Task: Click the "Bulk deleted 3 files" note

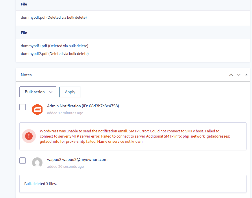Action: click(x=40, y=184)
